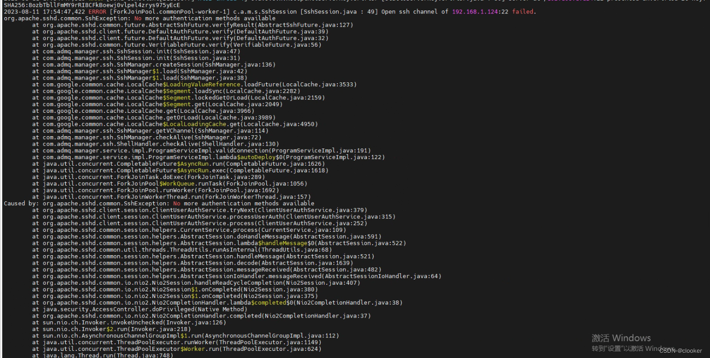This screenshot has width=710, height=358.
Task: Click the Segment.loadSync(LocalCache.java:2282) line
Action: (x=166, y=91)
